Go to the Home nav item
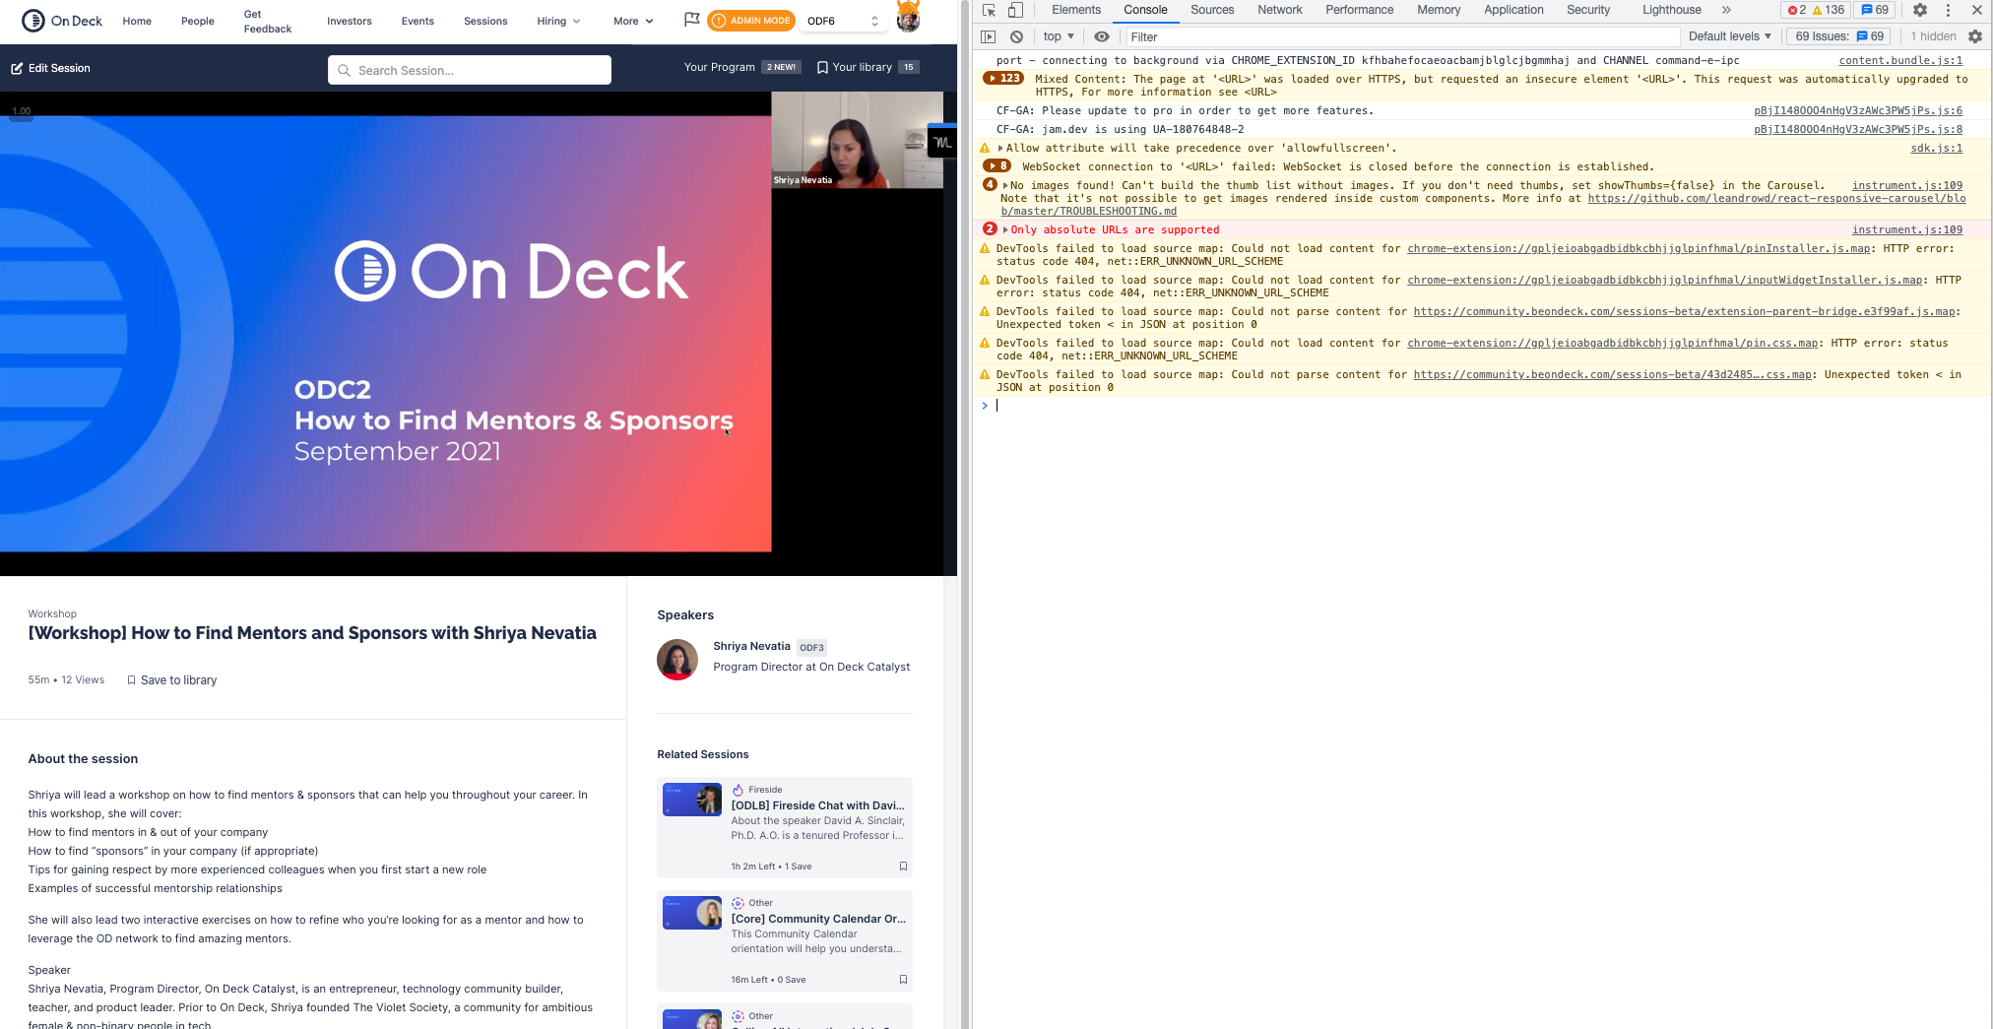Viewport: 1993px width, 1029px height. [x=137, y=21]
